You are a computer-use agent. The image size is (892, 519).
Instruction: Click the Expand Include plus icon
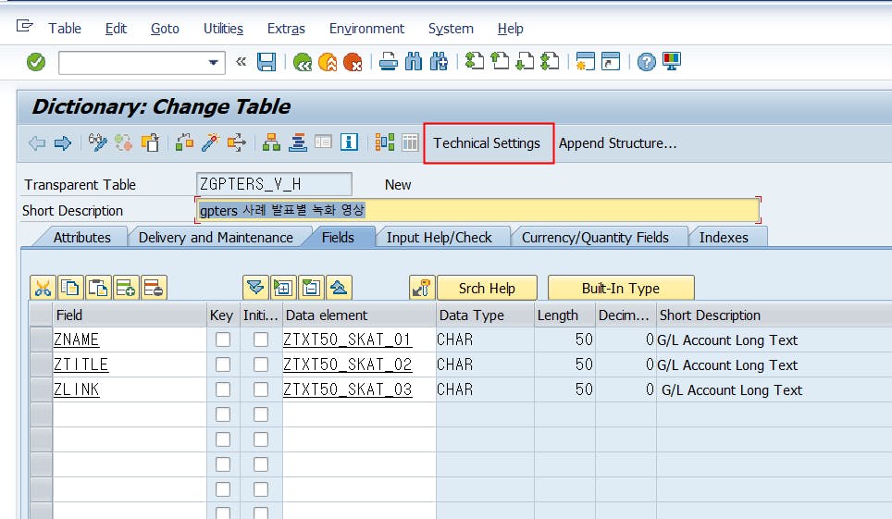(283, 288)
